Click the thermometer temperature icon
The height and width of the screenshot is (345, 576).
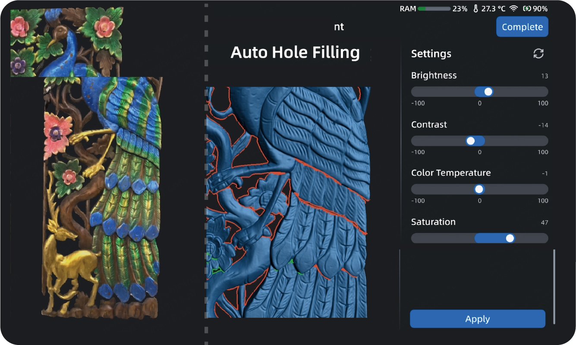pyautogui.click(x=475, y=9)
